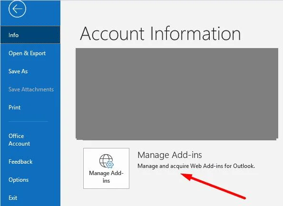
Task: Click 'Manage and acquire Web Add-ins' description
Action: [196, 166]
